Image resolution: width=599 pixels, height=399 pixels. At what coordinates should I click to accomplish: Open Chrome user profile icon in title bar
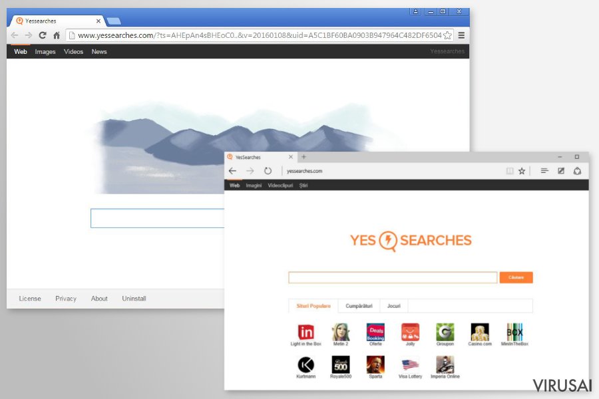pos(415,11)
